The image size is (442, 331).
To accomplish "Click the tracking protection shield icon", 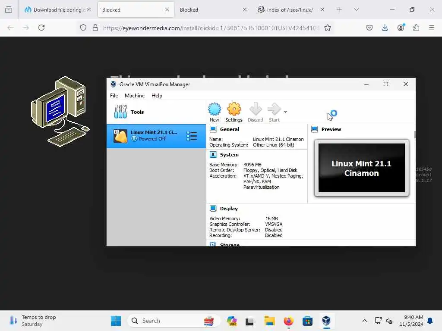I will tap(83, 28).
